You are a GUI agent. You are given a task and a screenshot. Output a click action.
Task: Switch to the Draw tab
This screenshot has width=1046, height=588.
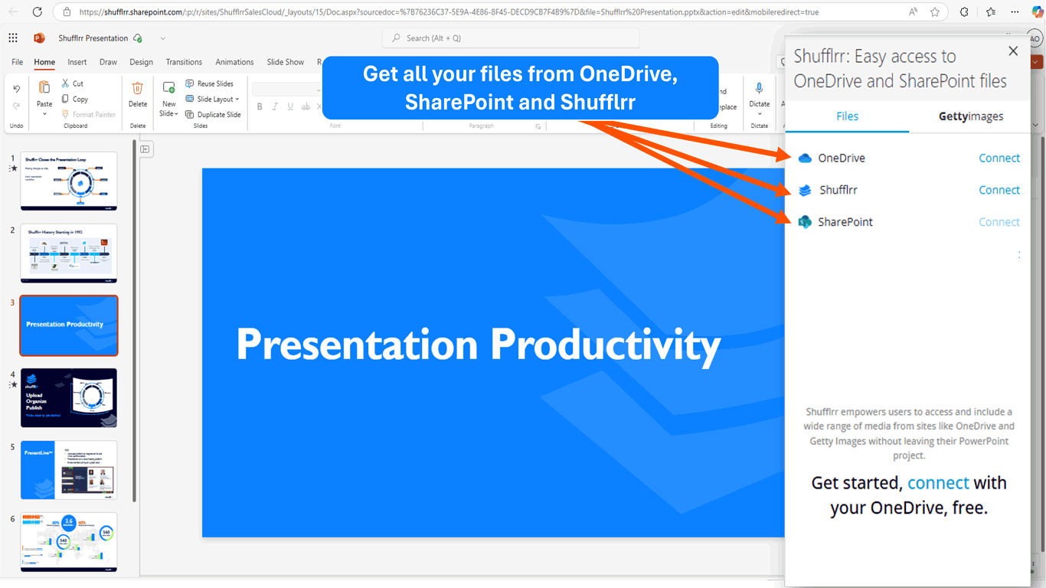(108, 62)
